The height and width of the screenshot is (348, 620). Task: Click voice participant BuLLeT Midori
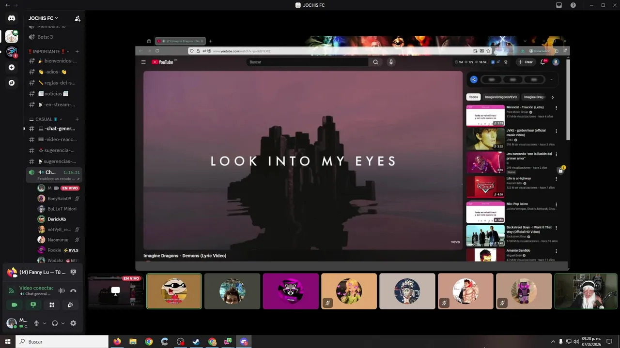(x=59, y=209)
